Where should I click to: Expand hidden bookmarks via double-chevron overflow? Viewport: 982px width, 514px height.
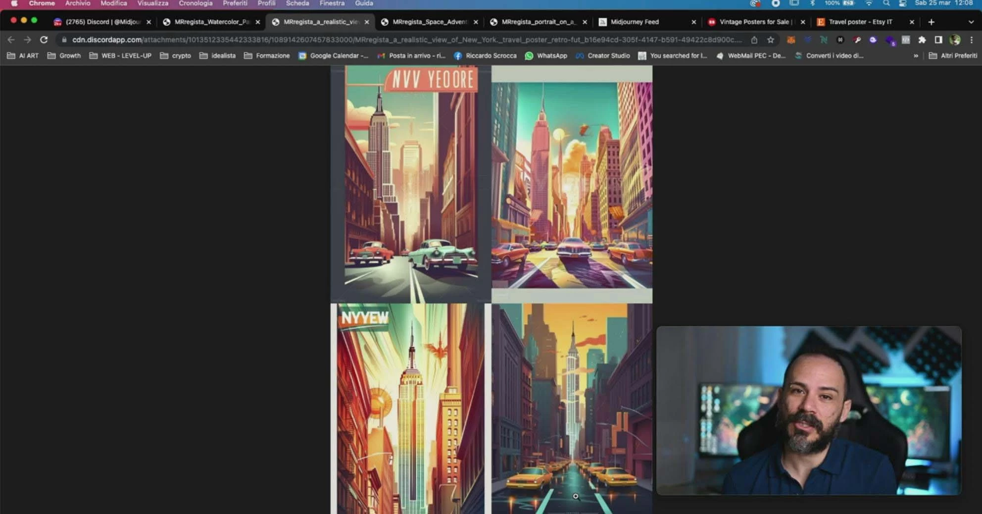coord(915,55)
